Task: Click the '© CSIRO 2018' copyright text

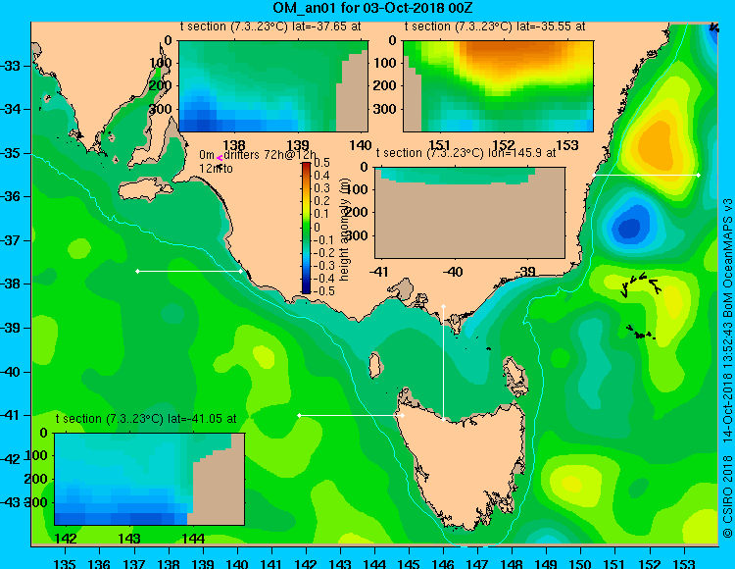Action: pyautogui.click(x=727, y=495)
